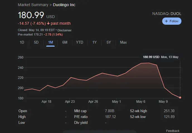Screen dimensions: 192x133
Task: Click the Apr 26 axis label
Action: click(93, 102)
